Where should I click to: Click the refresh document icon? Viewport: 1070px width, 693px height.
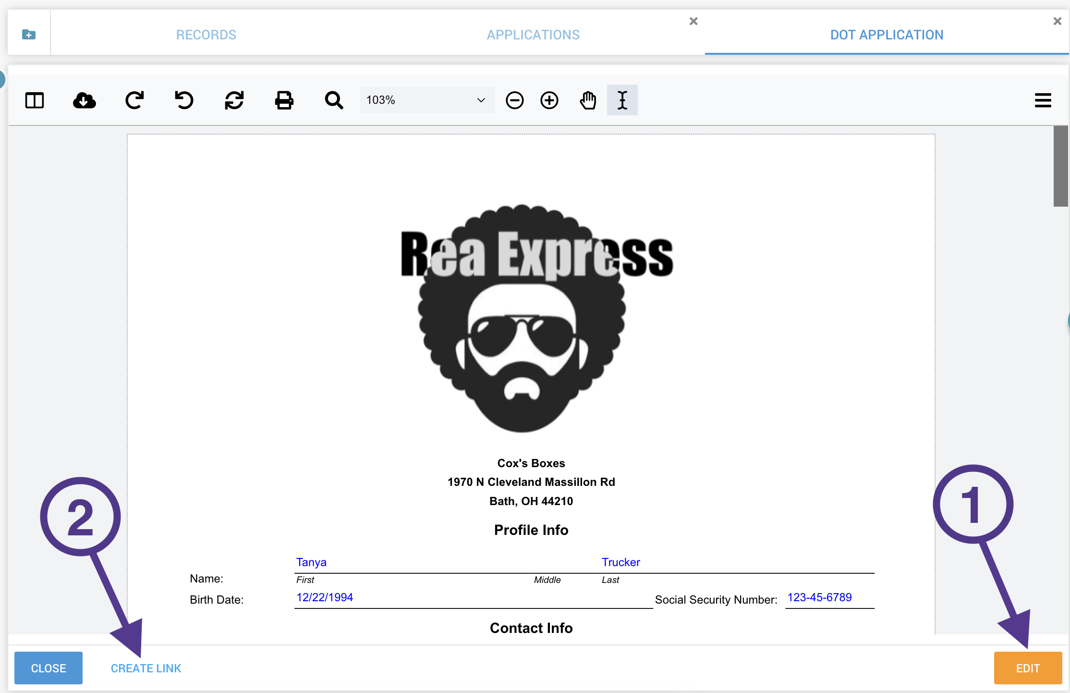tap(234, 100)
